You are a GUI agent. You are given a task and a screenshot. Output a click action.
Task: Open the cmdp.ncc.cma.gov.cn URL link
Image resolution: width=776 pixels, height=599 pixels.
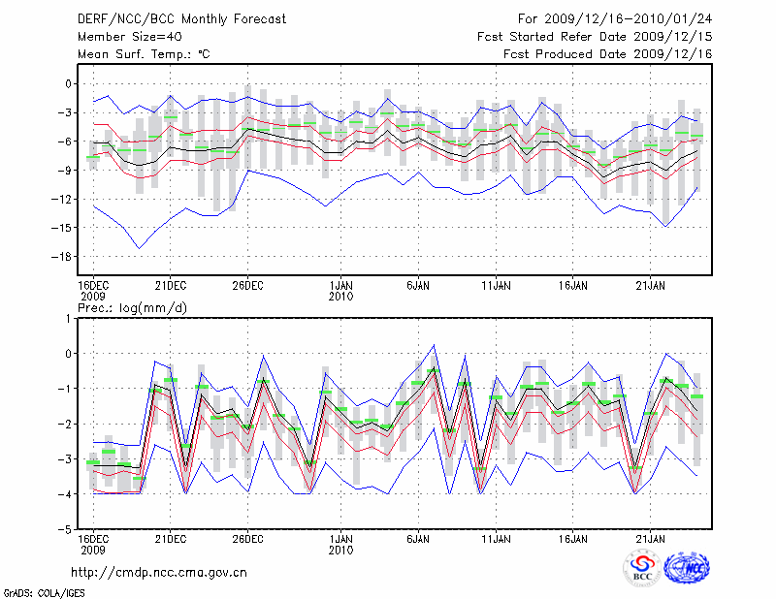[159, 572]
